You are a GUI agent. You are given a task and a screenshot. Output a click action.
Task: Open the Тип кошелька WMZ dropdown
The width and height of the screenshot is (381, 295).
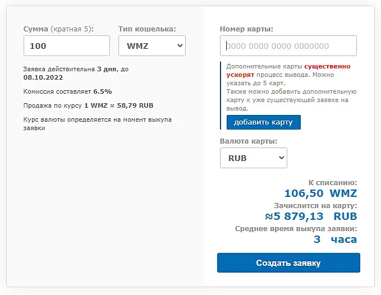click(x=152, y=46)
